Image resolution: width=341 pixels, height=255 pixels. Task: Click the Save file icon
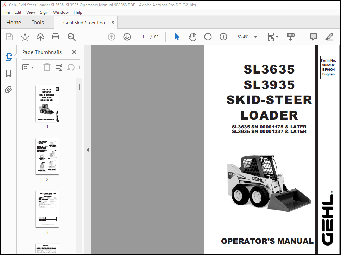[10, 37]
